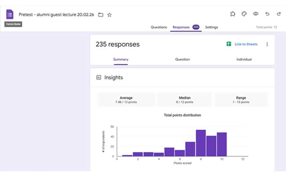Open the add-ons puzzle icon

[x=233, y=14]
